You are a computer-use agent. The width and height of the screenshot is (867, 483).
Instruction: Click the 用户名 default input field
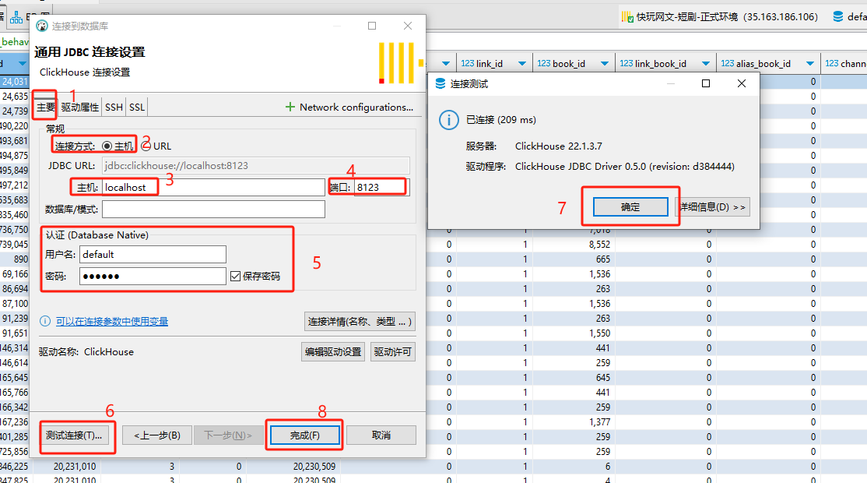153,255
